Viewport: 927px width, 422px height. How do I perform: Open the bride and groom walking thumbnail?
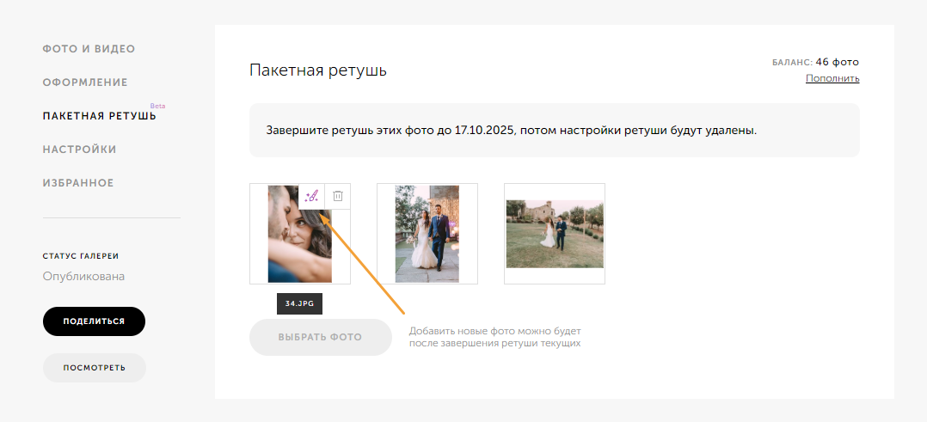click(427, 234)
